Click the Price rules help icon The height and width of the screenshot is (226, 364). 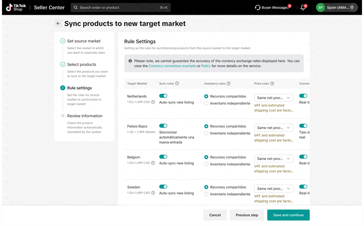coord(272,84)
